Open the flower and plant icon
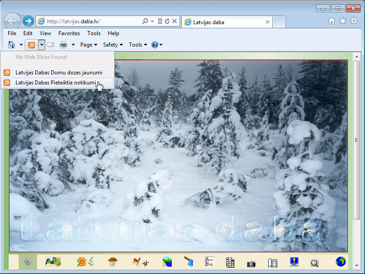The width and height of the screenshot is (365, 274). coord(85,262)
